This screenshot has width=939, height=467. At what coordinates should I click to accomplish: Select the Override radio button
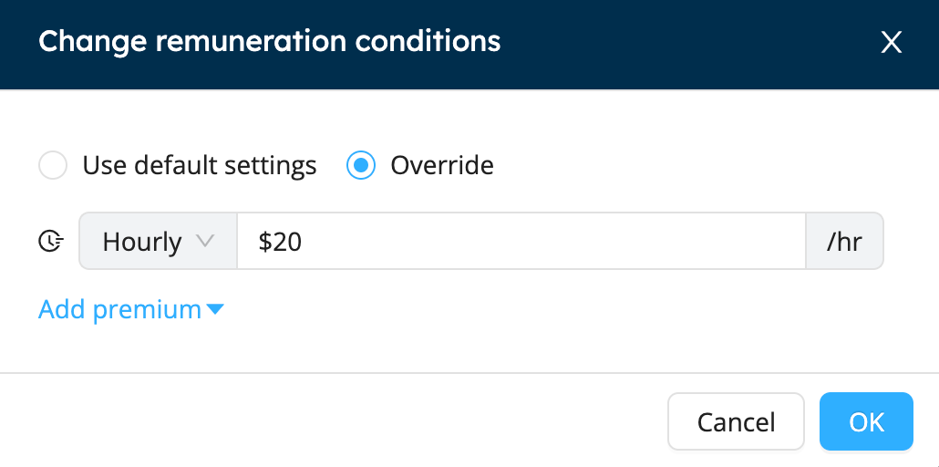(x=361, y=165)
